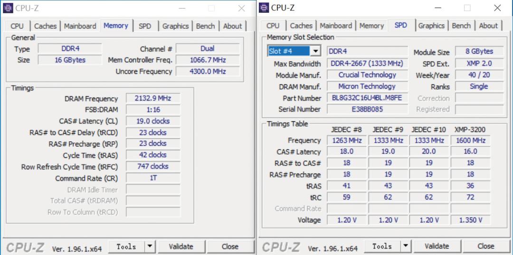Open the CPU tab in the left window

(x=17, y=26)
